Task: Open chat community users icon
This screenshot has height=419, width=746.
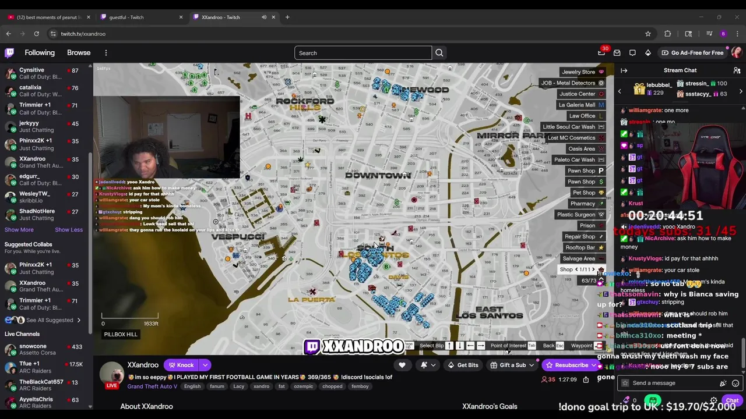Action: 737,70
